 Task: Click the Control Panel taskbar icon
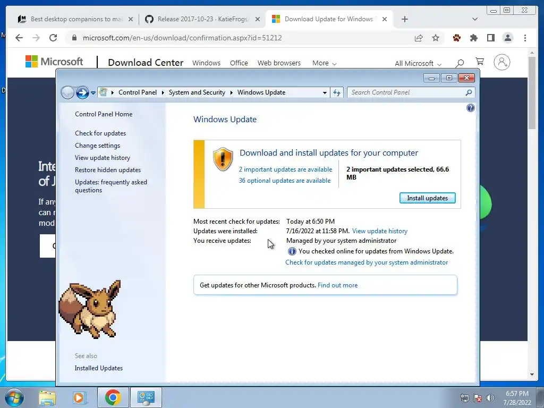(x=146, y=397)
